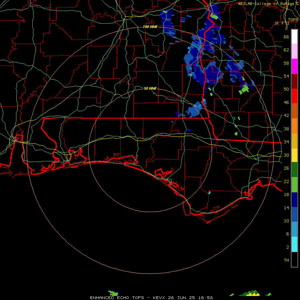
Task: Click the '6' scale label
Action: click(288, 234)
